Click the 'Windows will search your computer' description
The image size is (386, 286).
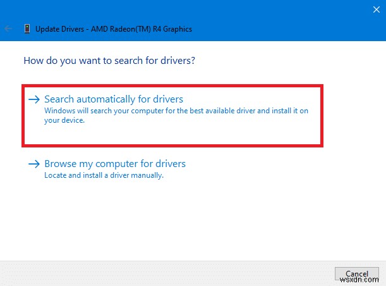[x=176, y=115]
